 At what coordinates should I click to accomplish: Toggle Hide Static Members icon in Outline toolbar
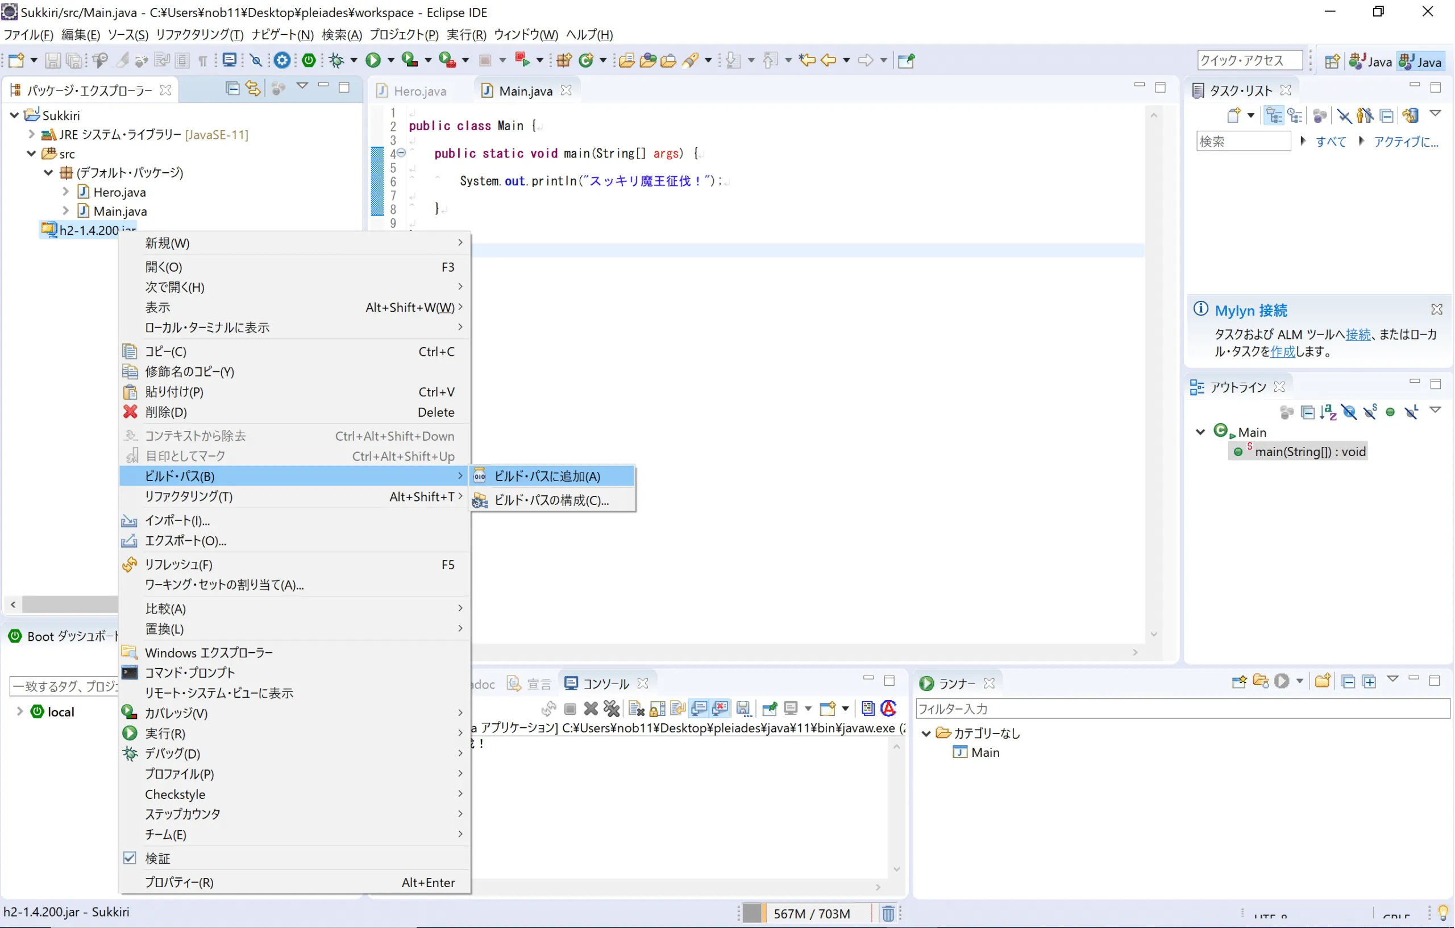pos(1370,412)
